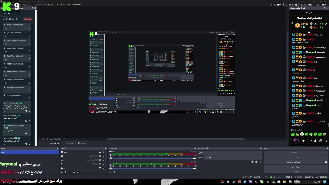
Task: Move selected source down with the arrow
Action: click(78, 172)
